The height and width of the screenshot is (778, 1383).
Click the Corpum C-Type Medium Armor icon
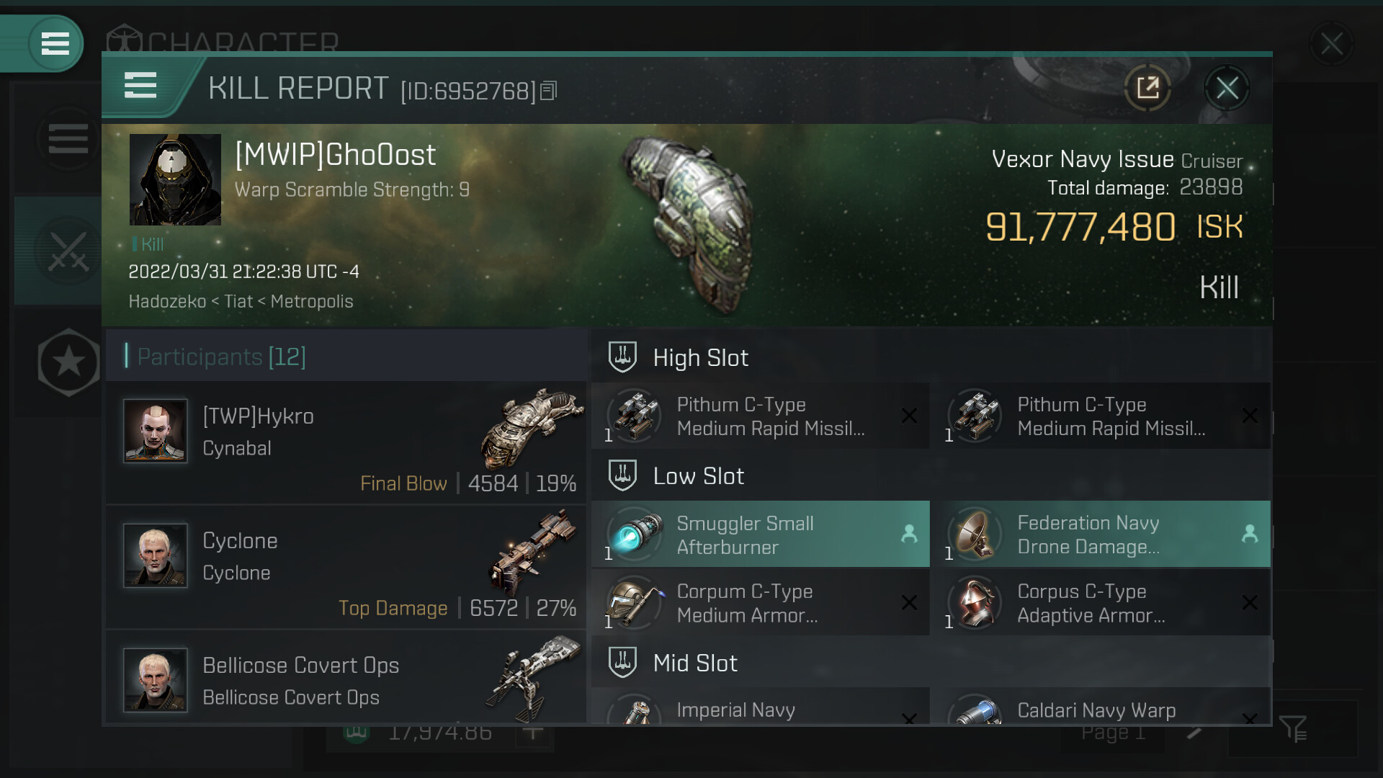(635, 603)
